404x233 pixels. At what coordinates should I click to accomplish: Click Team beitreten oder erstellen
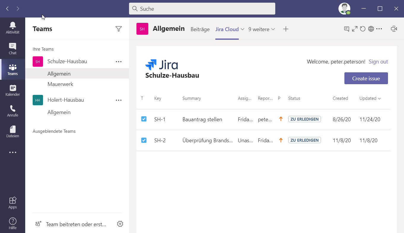(x=76, y=224)
